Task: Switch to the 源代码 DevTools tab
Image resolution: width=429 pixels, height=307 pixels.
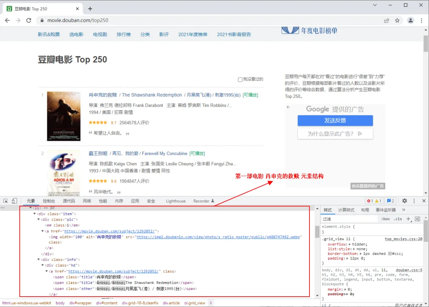Action: tap(69, 201)
